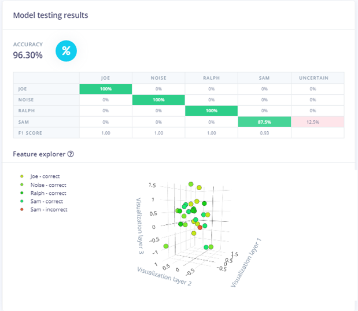Select the Joe 100% confusion matrix cell

point(105,89)
